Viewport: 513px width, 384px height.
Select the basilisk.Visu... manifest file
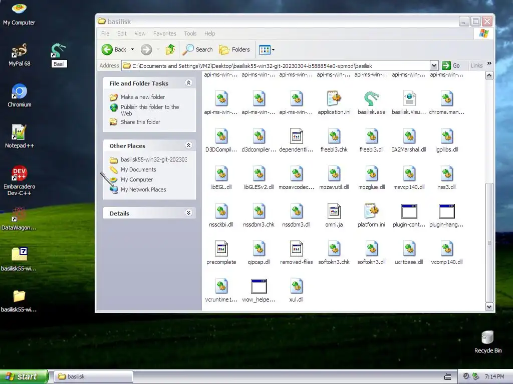click(x=409, y=102)
